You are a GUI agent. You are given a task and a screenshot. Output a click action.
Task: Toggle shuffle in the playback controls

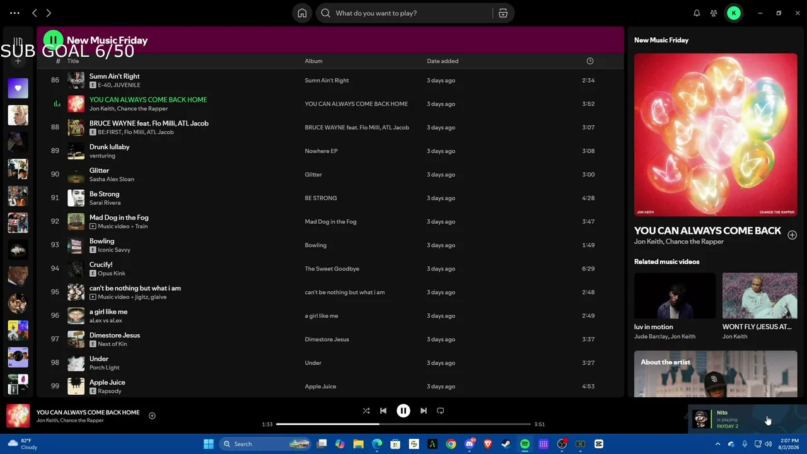(366, 410)
